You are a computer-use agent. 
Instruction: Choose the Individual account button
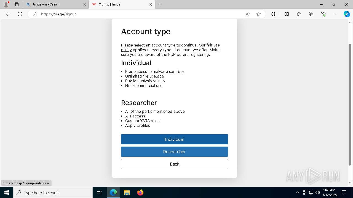pos(175,139)
